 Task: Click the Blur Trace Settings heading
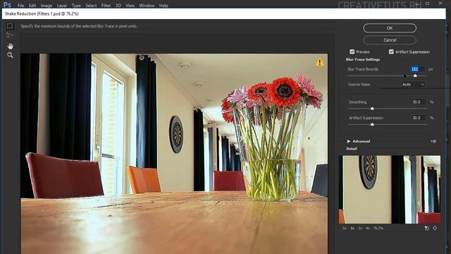[363, 59]
